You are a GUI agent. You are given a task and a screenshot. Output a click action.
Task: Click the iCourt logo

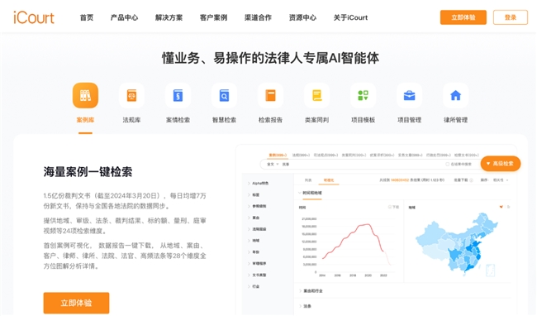coord(34,18)
